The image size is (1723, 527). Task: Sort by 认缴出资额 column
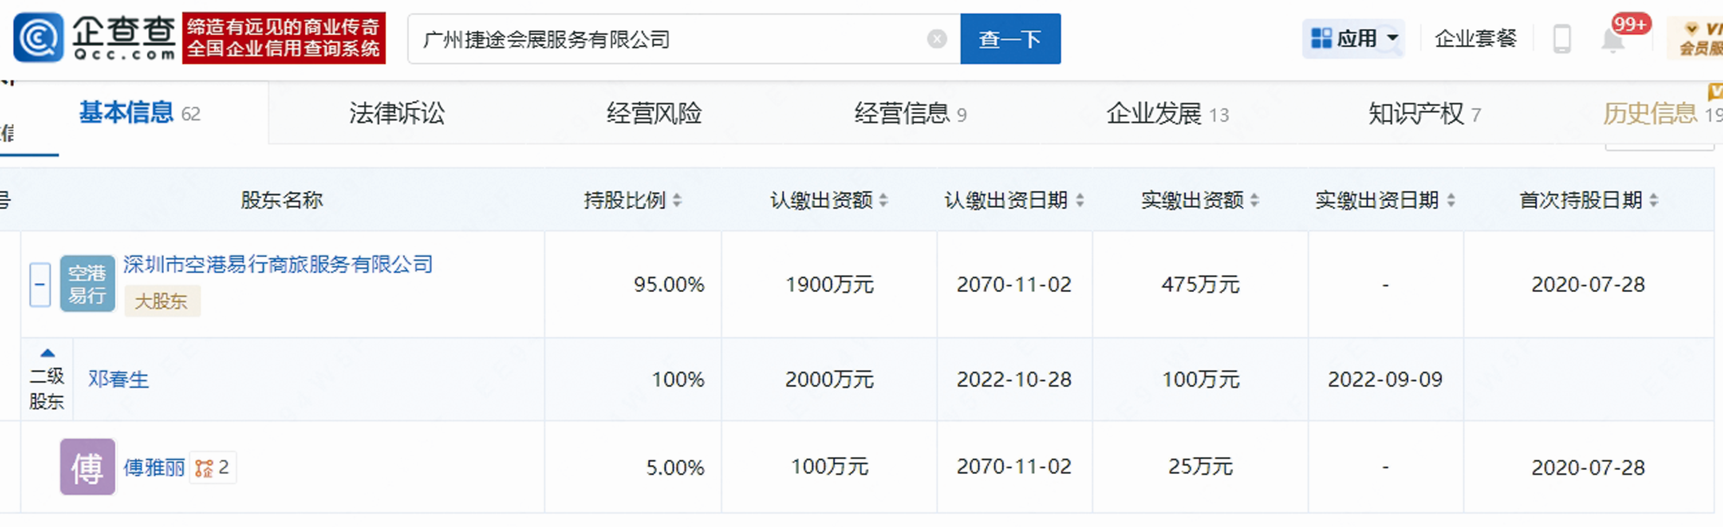(883, 200)
